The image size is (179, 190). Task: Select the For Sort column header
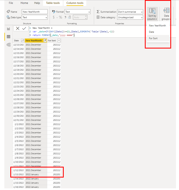click(x=54, y=41)
